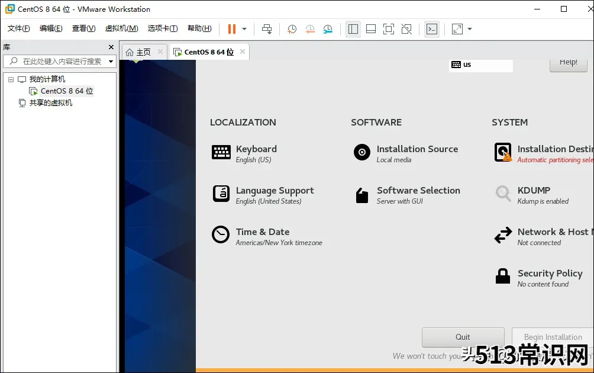The height and width of the screenshot is (373, 594).
Task: Expand the library search options dropdown
Action: pos(111,61)
